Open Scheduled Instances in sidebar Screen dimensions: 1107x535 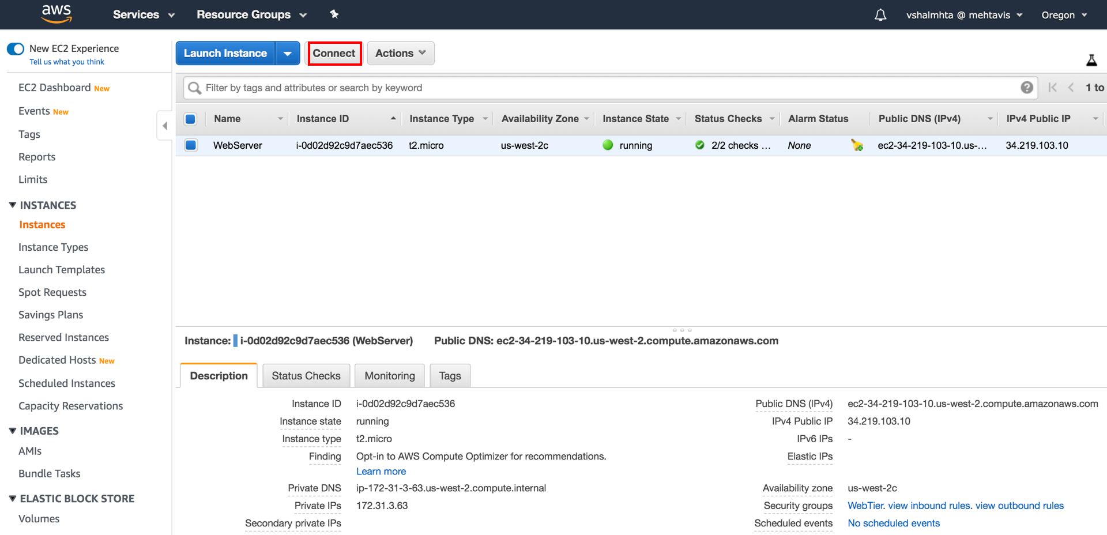pyautogui.click(x=67, y=383)
